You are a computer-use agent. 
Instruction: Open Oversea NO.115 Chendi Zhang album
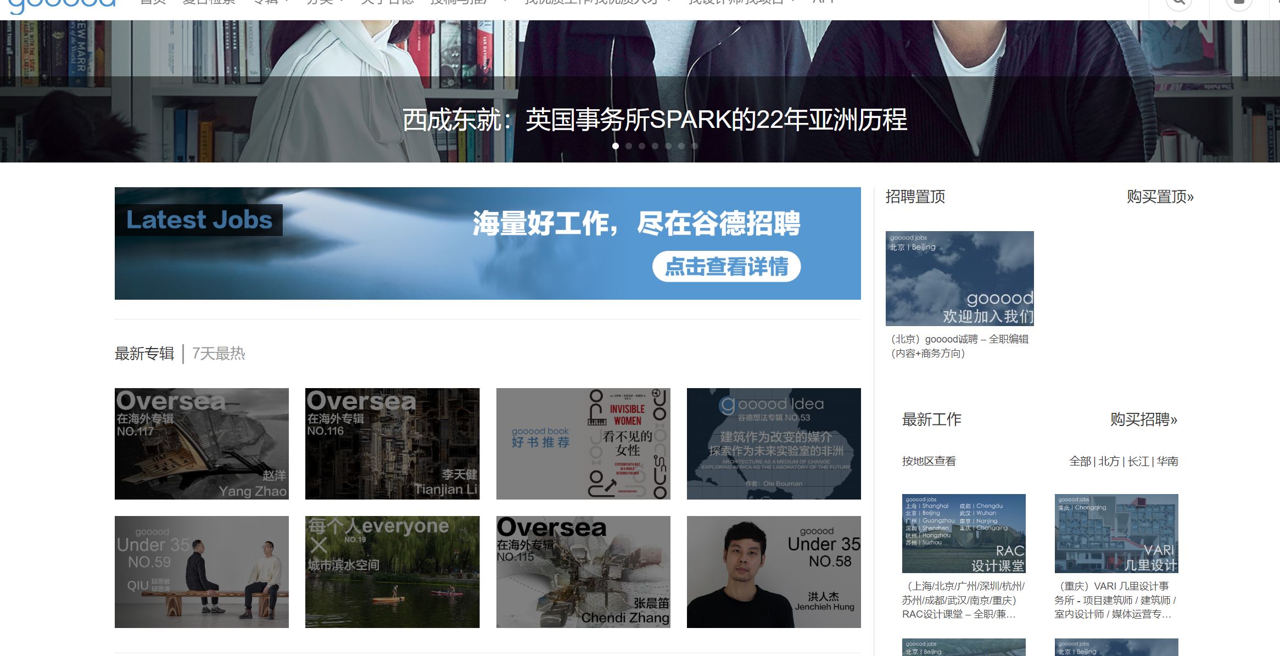tap(583, 572)
